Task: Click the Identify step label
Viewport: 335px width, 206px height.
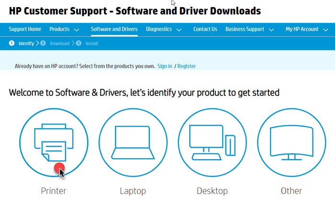Action: [26, 43]
